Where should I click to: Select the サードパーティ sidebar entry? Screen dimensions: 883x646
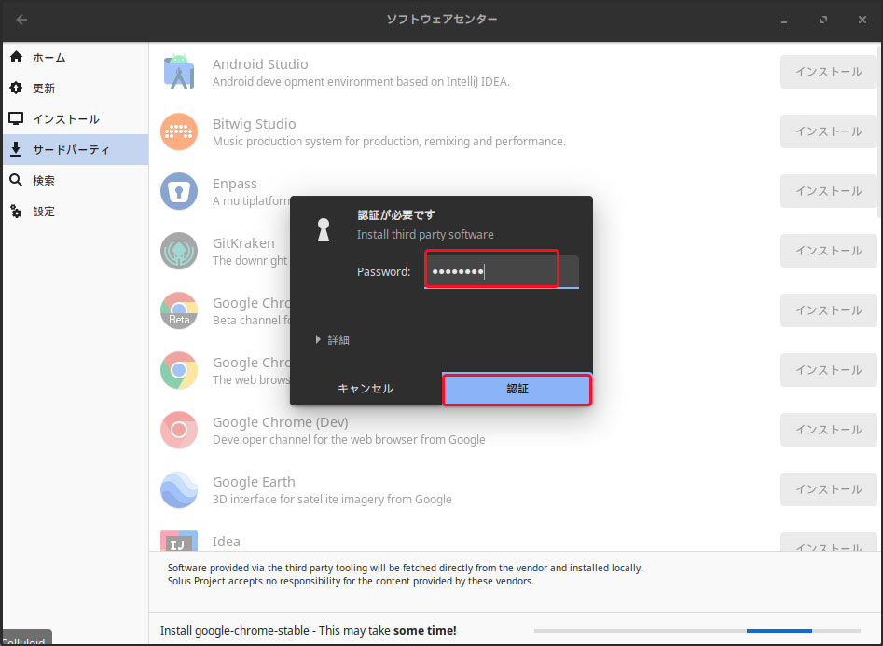[71, 150]
